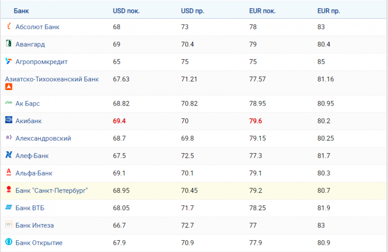Screen dimensions: 388x252
Task: Sort by the Банк column header
Action: pyautogui.click(x=21, y=11)
